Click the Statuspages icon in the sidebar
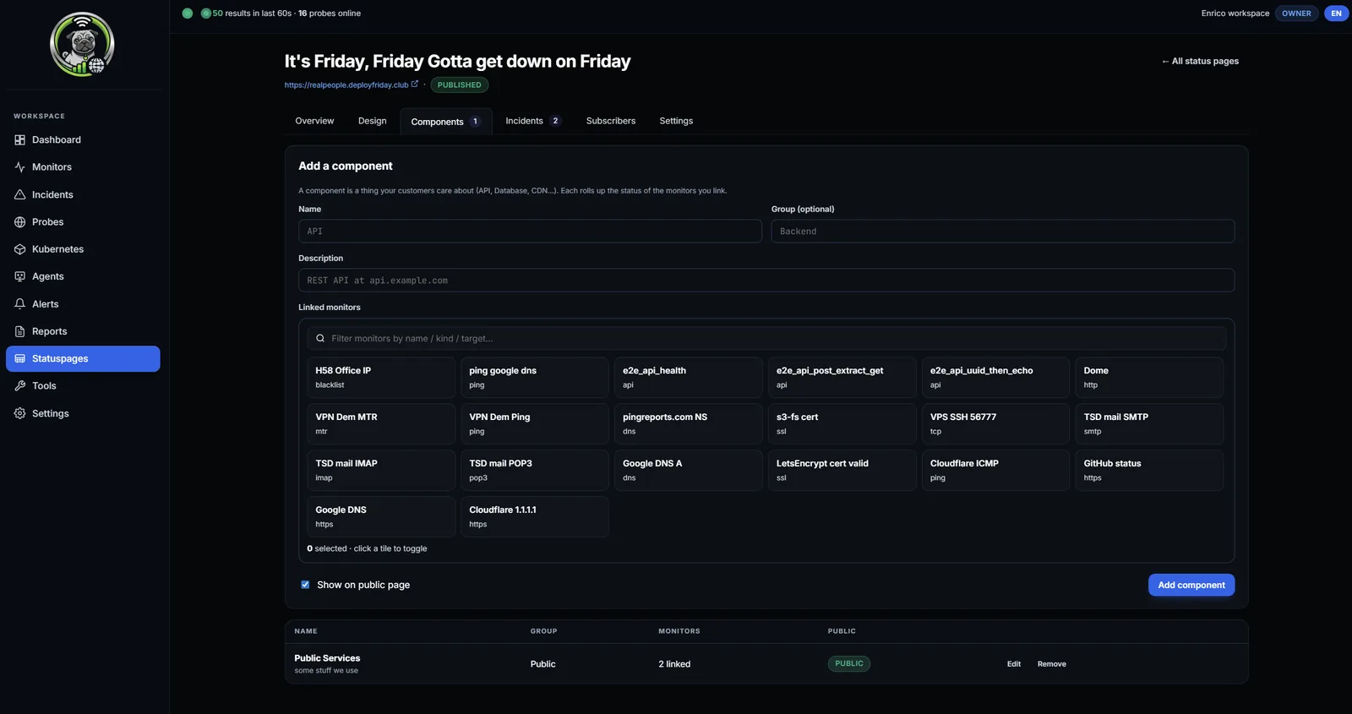1352x714 pixels. pos(19,358)
